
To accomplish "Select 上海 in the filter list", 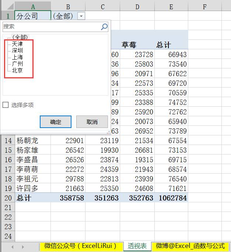I will [17, 57].
